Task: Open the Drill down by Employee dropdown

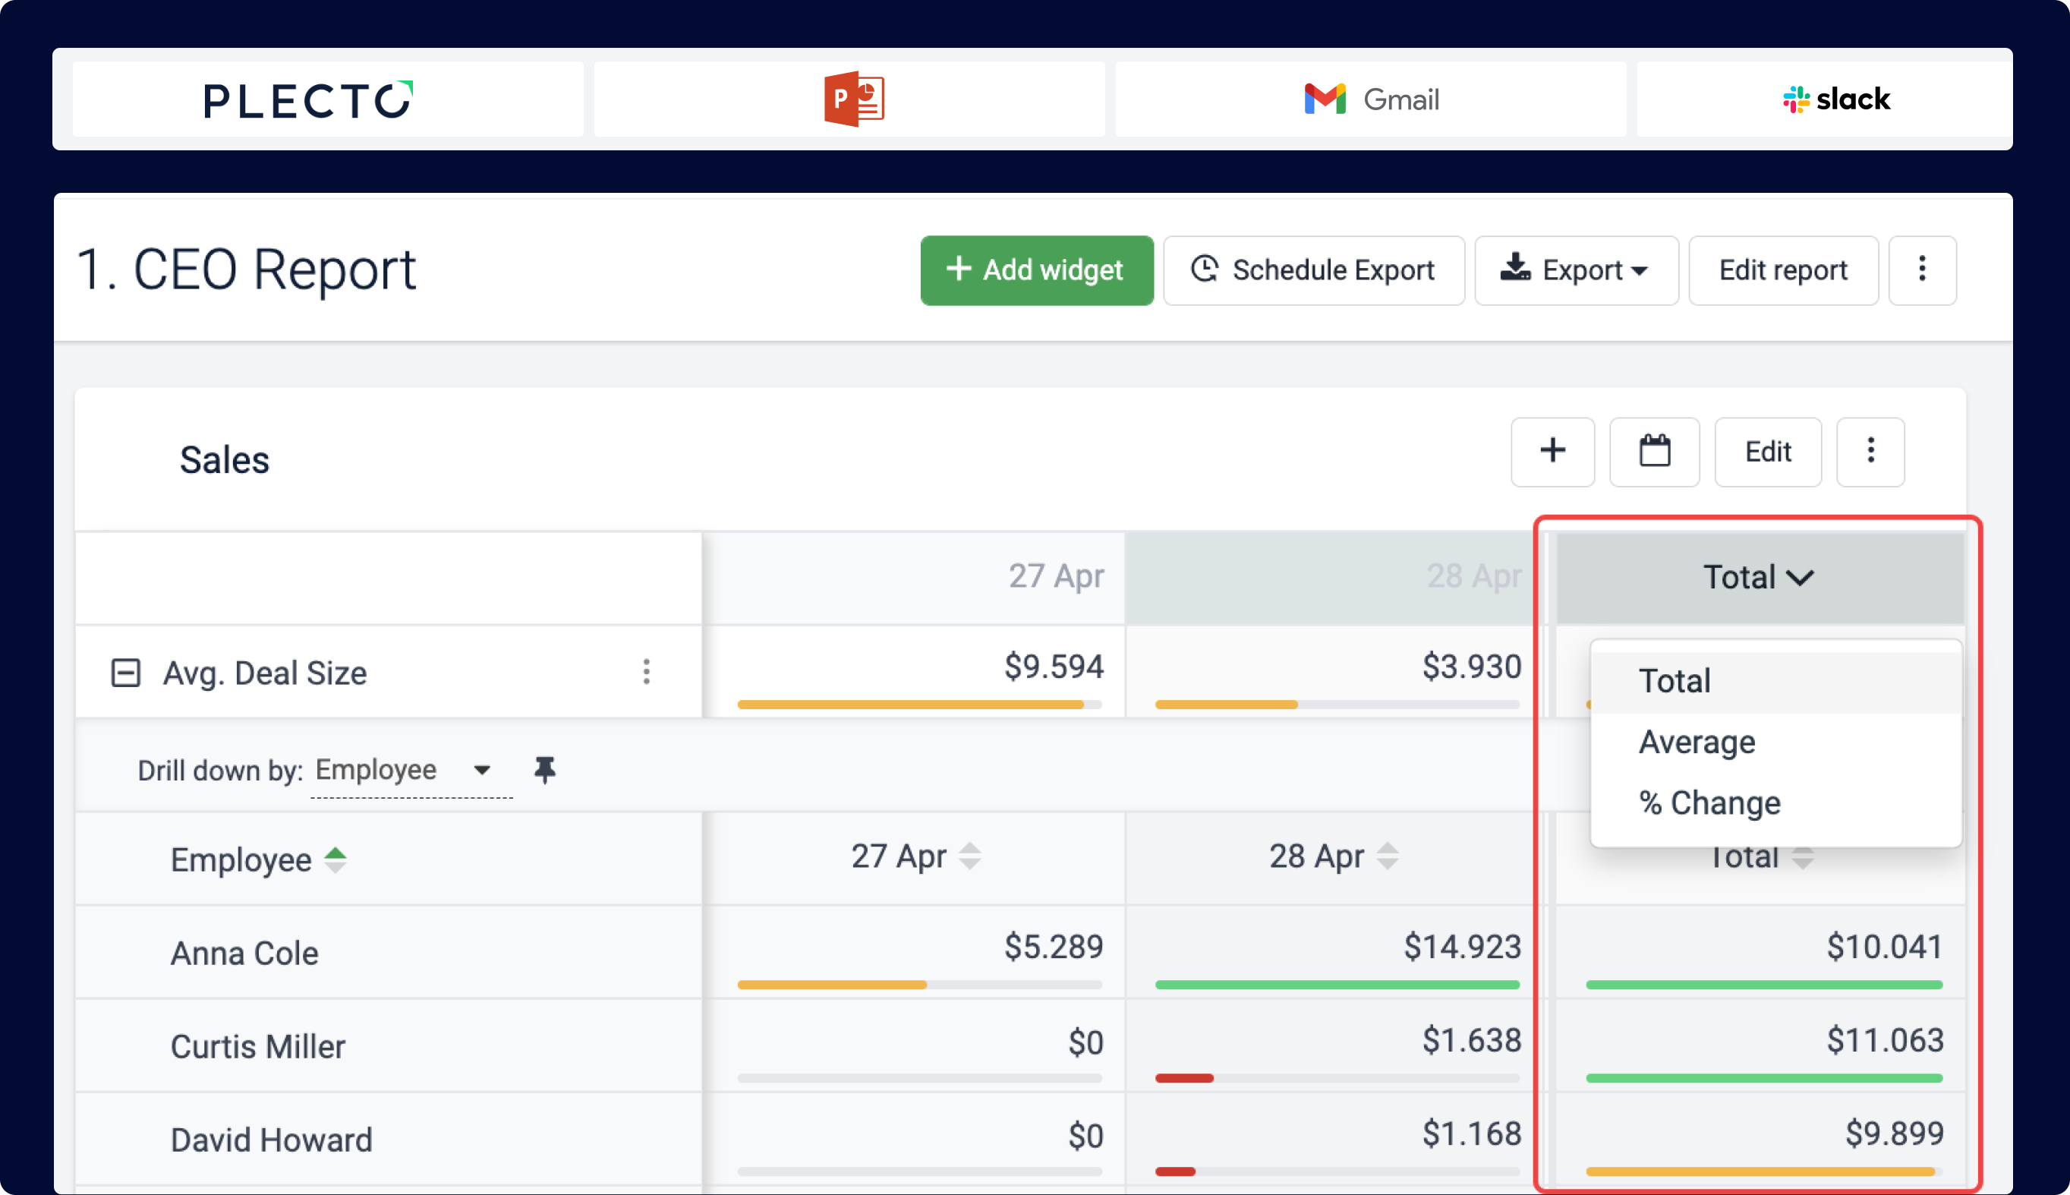Action: 411,770
